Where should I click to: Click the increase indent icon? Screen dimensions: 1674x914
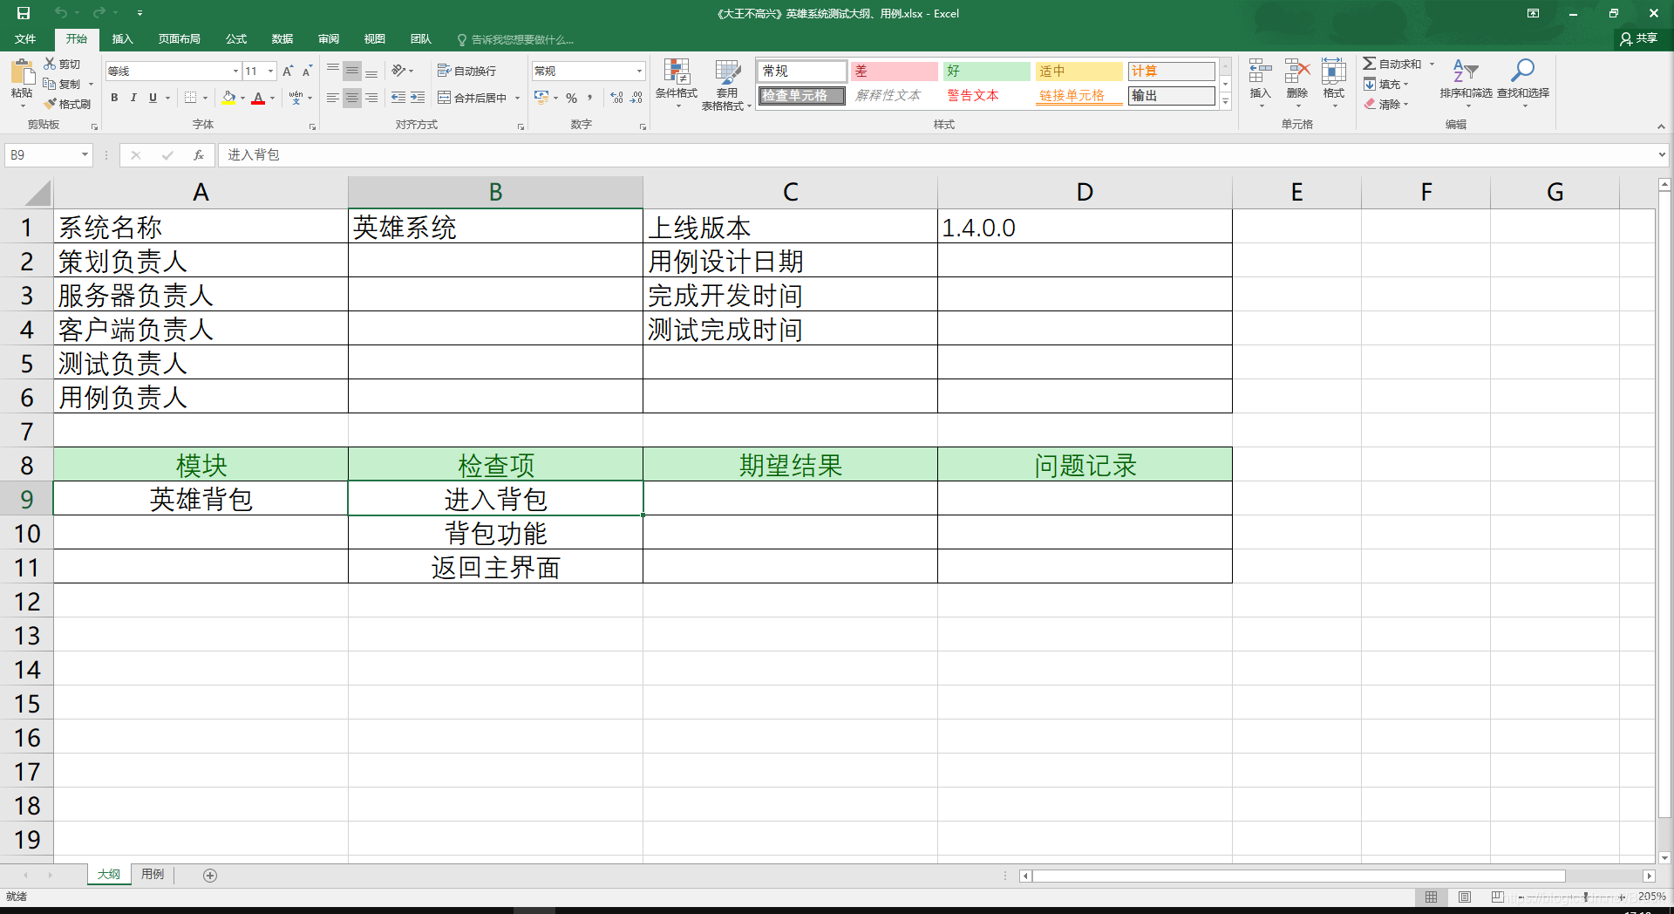click(418, 98)
